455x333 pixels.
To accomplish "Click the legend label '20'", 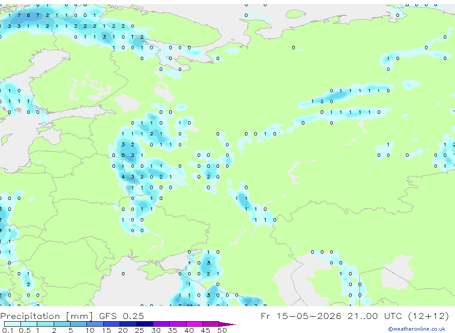I will [123, 330].
